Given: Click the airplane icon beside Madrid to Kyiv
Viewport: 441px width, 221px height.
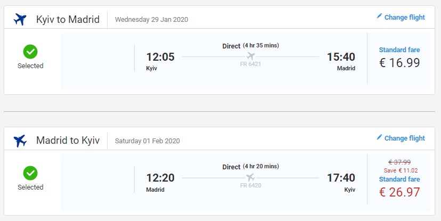Looking at the screenshot, I should click(x=20, y=141).
